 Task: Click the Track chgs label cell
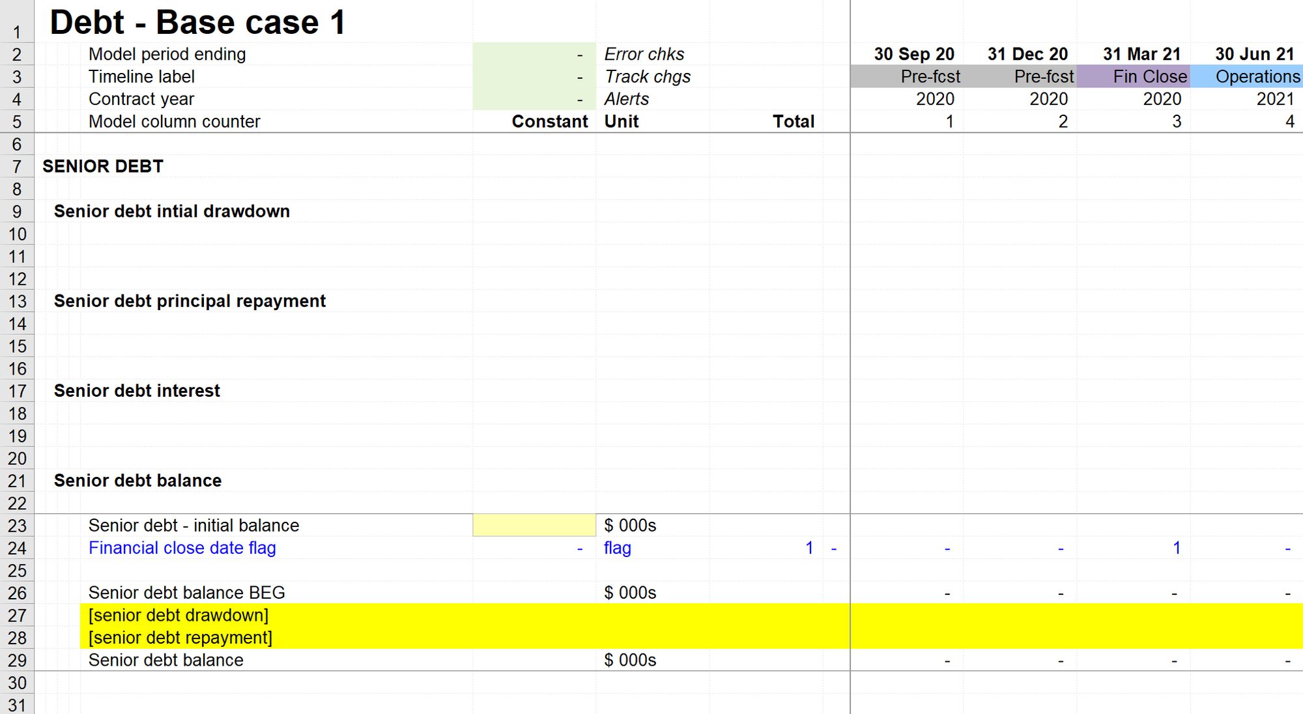point(647,76)
